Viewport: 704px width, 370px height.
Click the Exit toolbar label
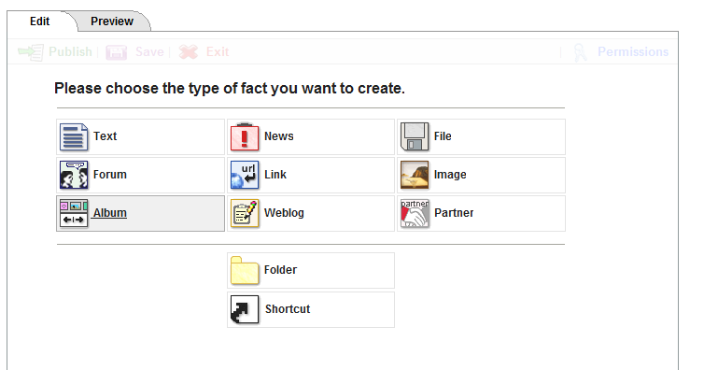pos(218,52)
